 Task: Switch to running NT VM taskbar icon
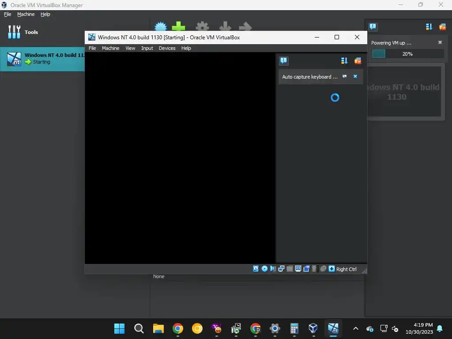click(333, 328)
